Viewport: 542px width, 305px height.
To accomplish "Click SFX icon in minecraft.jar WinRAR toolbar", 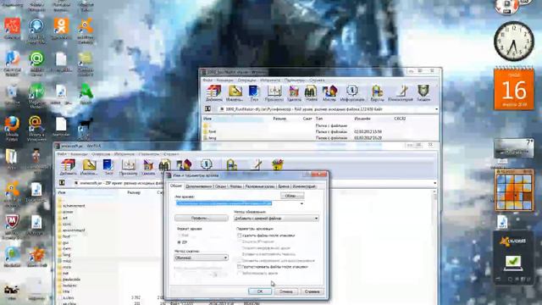I will coord(278,164).
